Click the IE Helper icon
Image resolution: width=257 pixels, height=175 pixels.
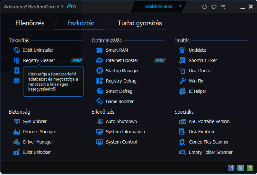point(182,91)
